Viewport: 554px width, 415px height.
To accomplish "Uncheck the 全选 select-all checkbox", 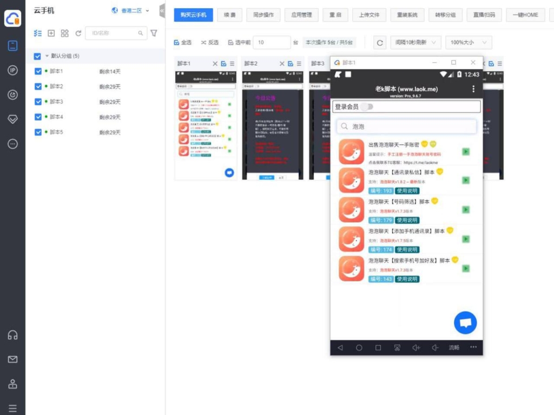I will (x=175, y=42).
